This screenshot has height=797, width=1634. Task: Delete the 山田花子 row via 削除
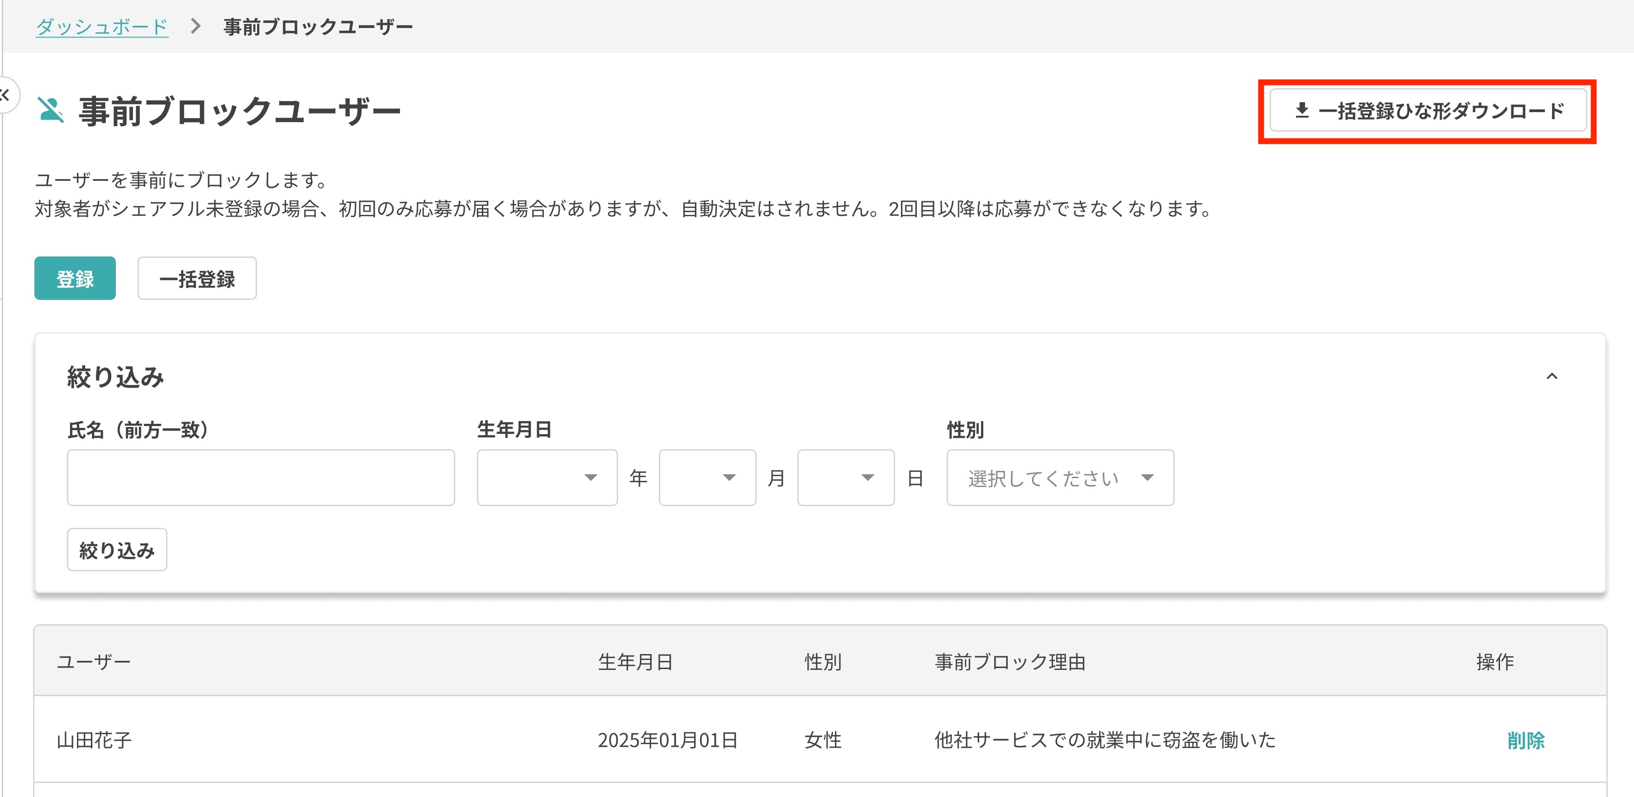pos(1525,740)
